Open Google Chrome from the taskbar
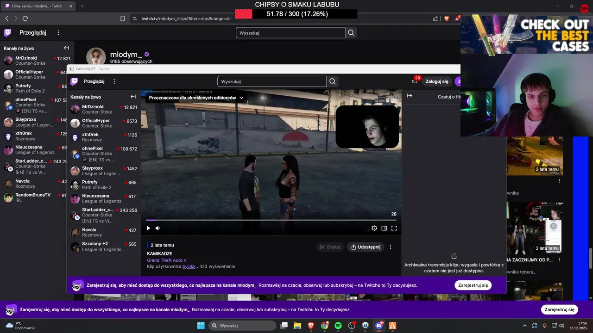Screen dimensions: 593x333 coord(324,326)
